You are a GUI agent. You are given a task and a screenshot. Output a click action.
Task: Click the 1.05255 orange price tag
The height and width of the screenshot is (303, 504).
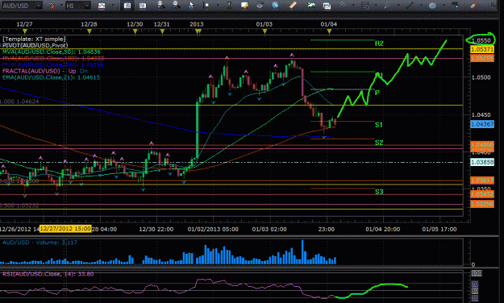[482, 58]
